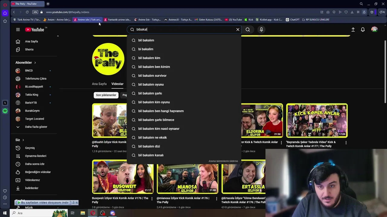The width and height of the screenshot is (387, 217).
Task: Open options menu for the Eldorina video
Action: click(x=281, y=143)
